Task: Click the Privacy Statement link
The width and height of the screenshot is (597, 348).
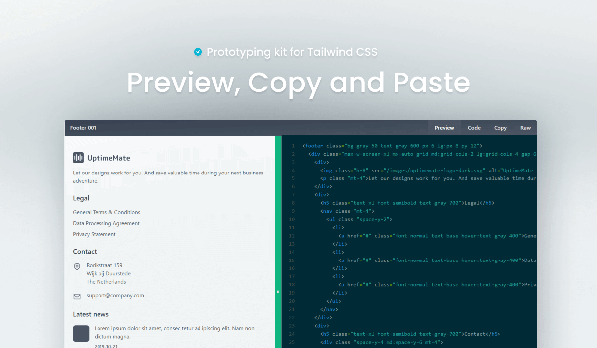Action: 94,234
